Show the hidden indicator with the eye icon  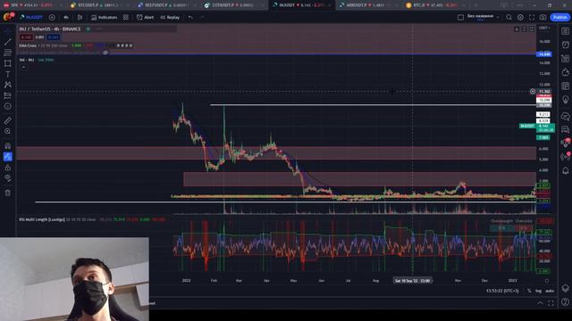pos(105,53)
